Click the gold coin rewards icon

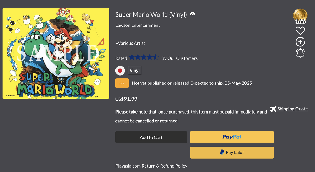pos(300,15)
